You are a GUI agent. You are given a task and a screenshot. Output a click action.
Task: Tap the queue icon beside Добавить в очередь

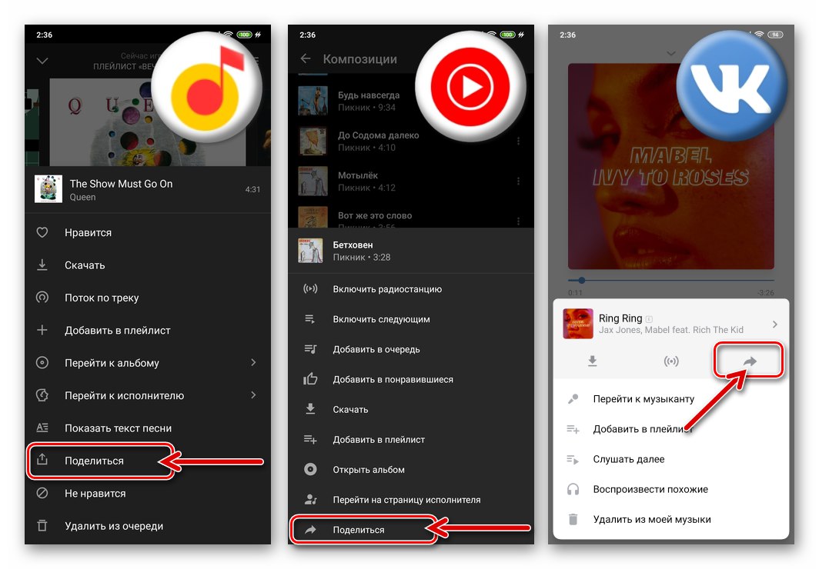click(x=310, y=349)
